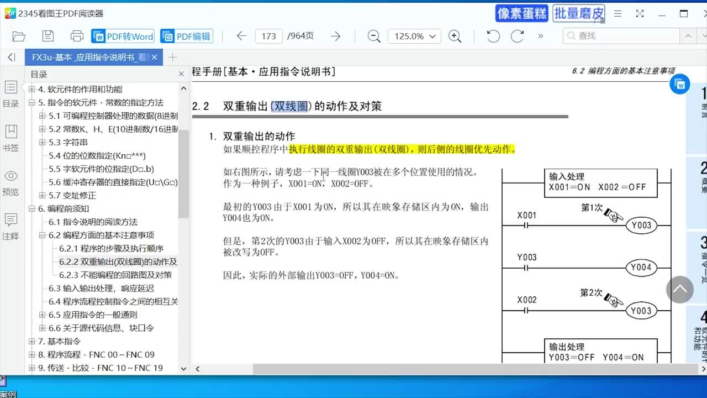
Task: Open the 预览 preview panel
Action: [11, 182]
